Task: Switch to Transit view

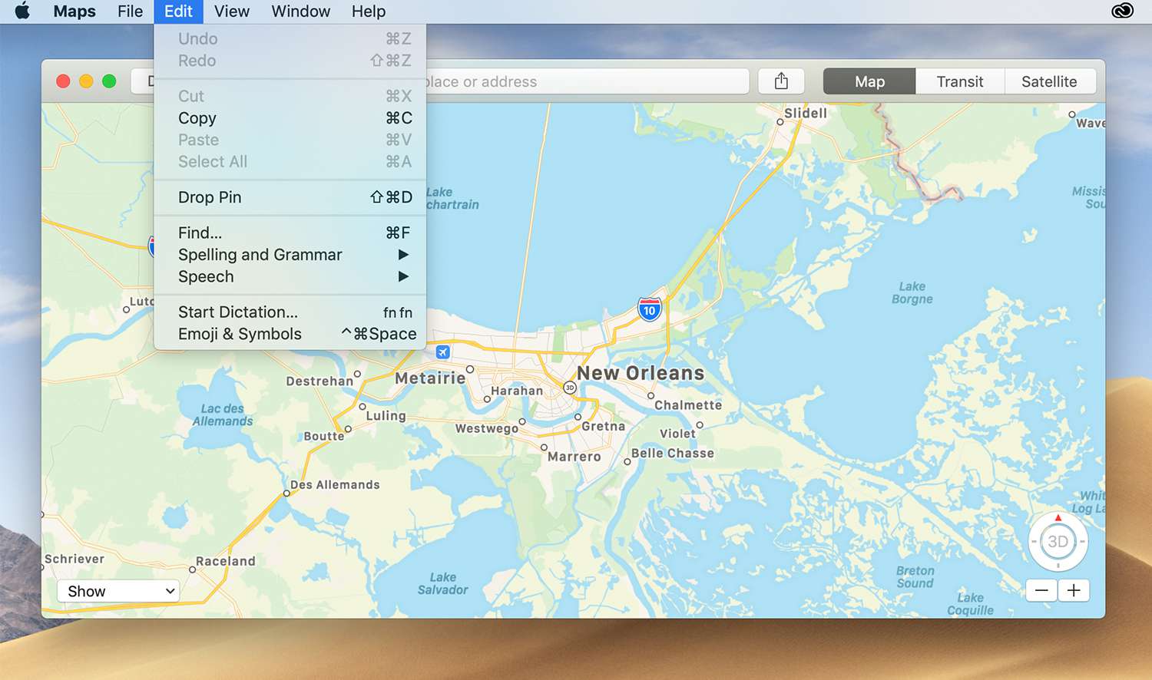Action: point(960,81)
